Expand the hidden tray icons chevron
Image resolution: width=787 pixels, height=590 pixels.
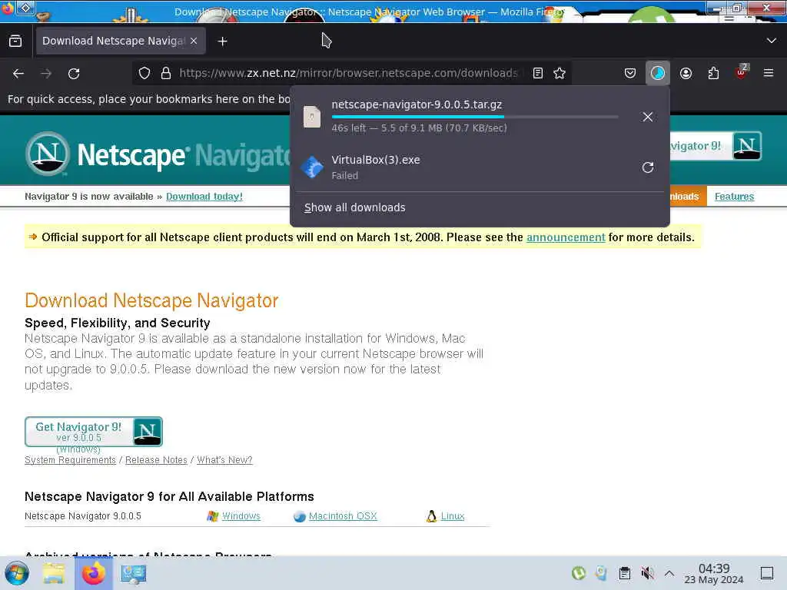tap(669, 573)
